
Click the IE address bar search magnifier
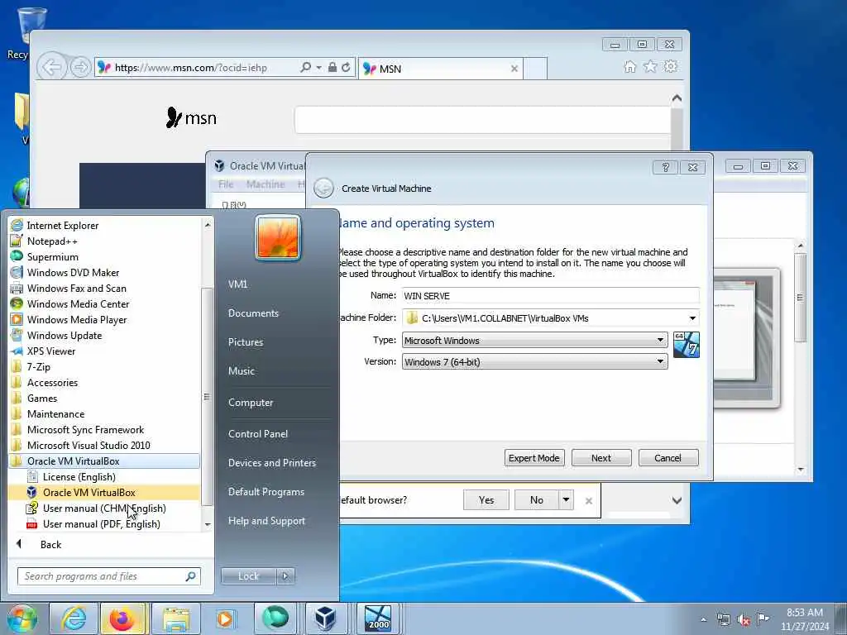point(306,68)
